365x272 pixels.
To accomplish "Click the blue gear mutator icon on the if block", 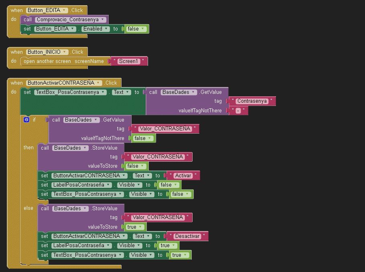I will click(x=26, y=120).
